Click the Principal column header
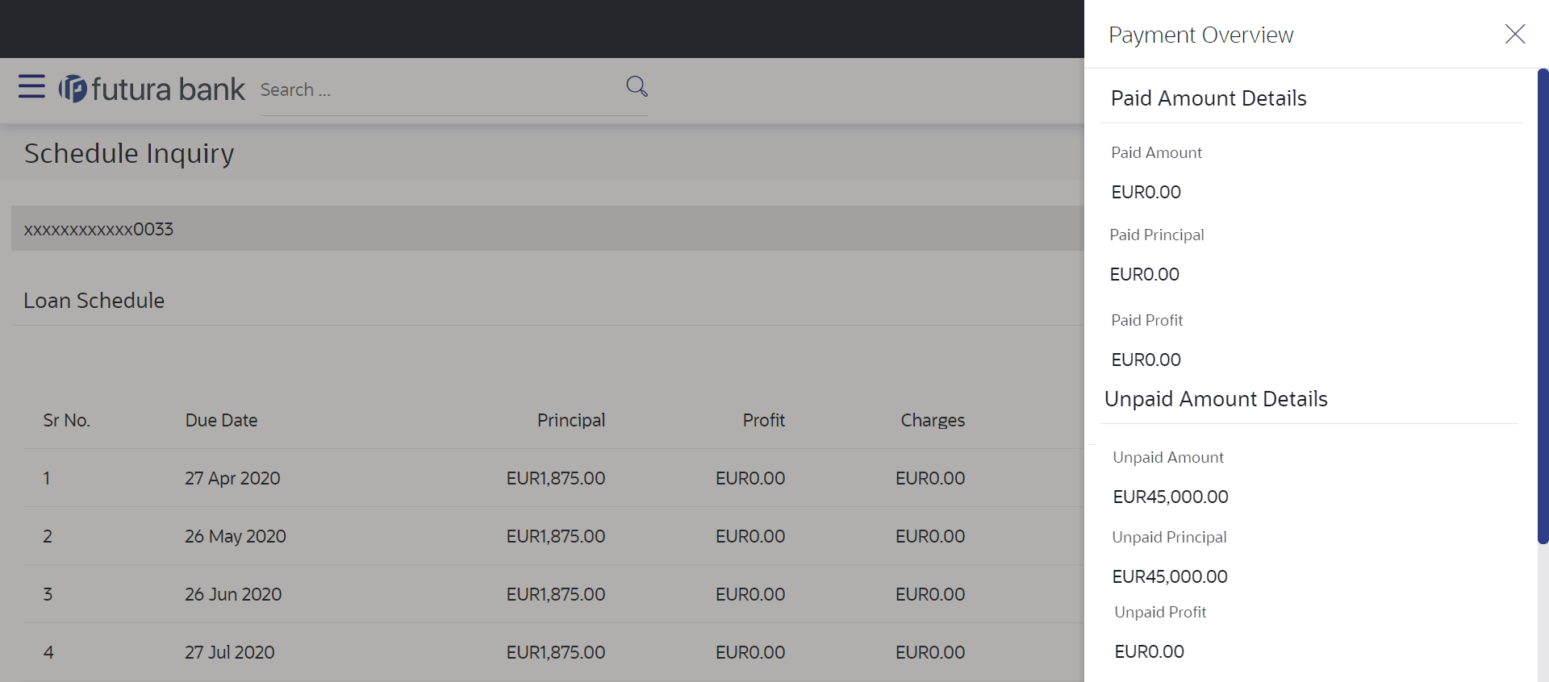The width and height of the screenshot is (1549, 682). [x=571, y=420]
